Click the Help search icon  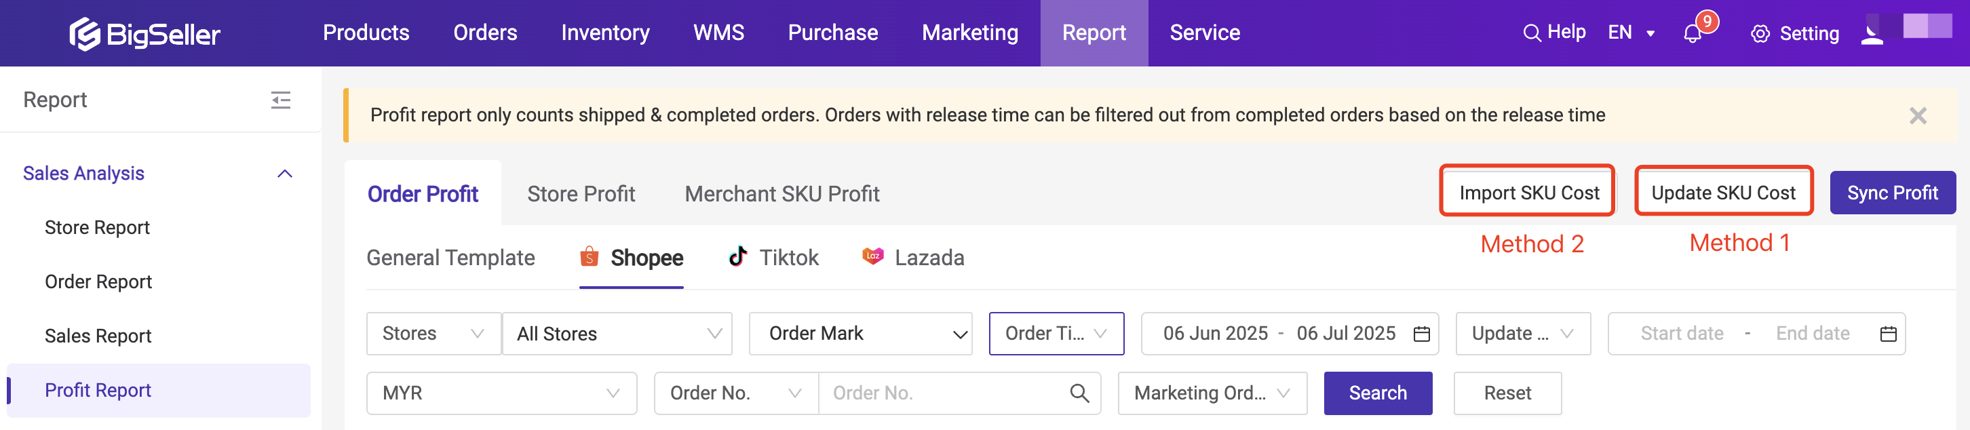point(1531,33)
